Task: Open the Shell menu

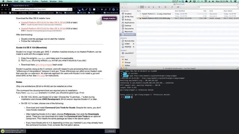Action: pyautogui.click(x=16, y=1)
